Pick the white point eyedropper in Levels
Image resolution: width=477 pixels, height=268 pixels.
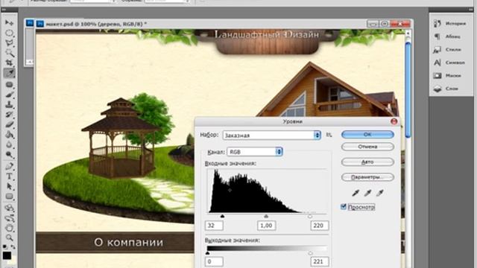[x=379, y=193]
